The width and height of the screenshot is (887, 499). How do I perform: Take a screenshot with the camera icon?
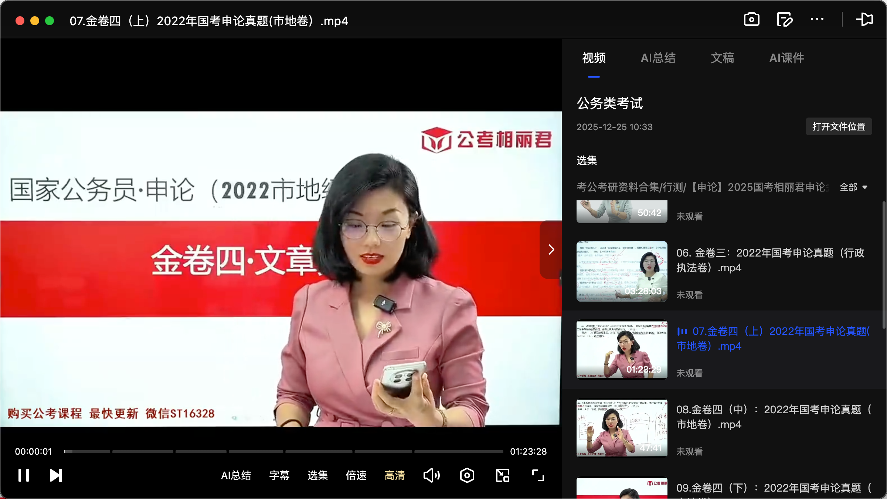752,19
